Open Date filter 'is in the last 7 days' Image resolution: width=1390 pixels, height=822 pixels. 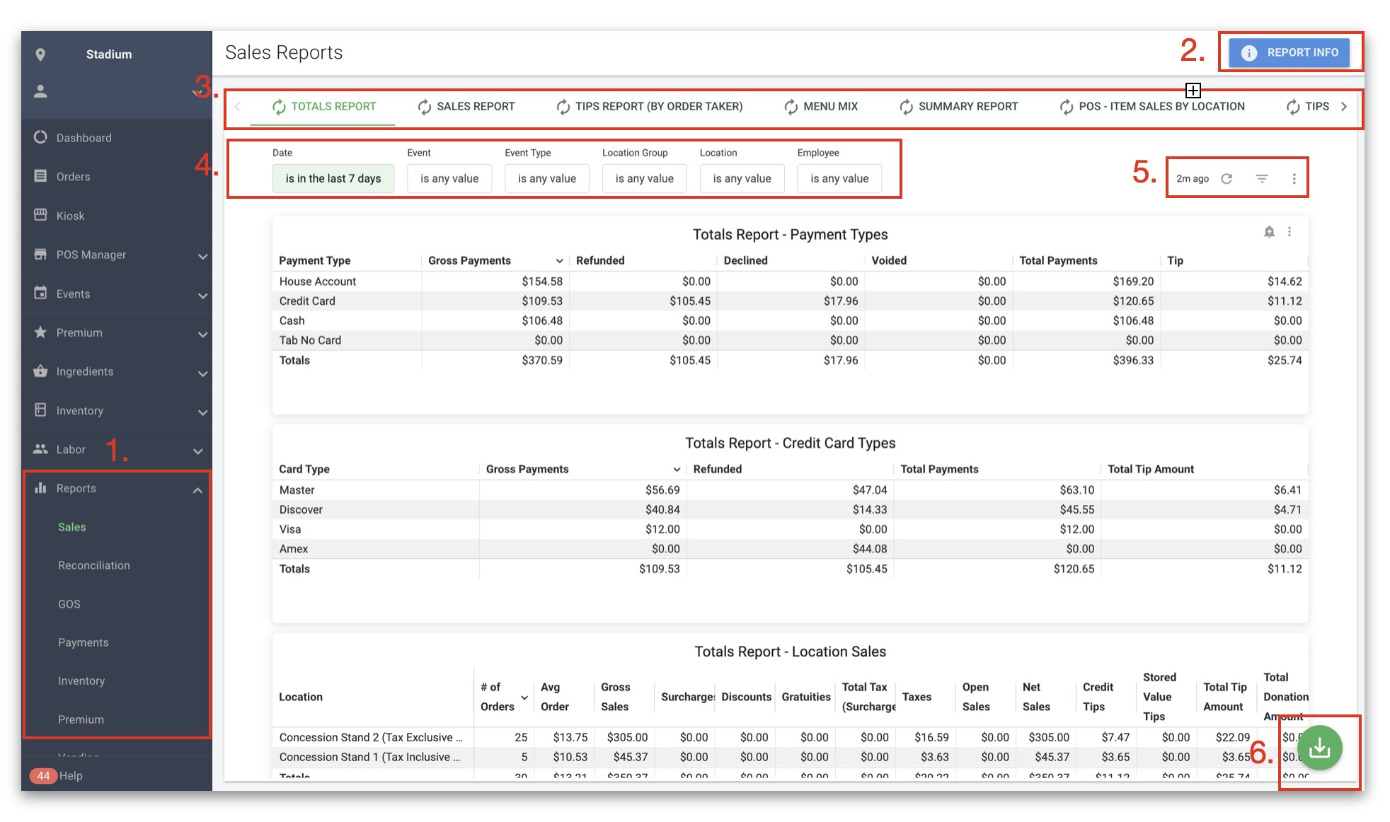point(333,178)
